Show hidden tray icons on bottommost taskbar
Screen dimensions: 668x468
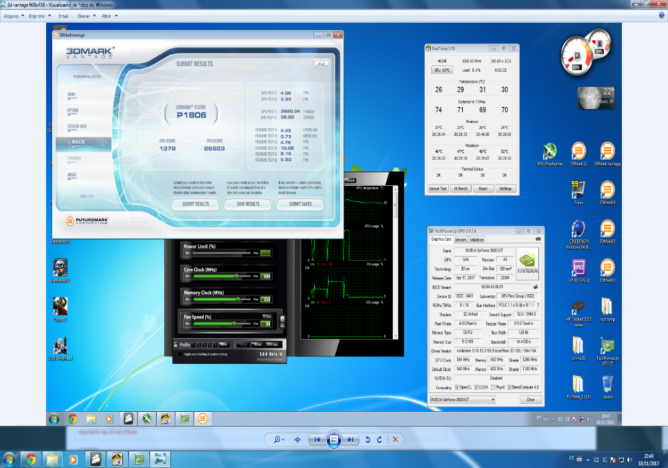coord(587,460)
